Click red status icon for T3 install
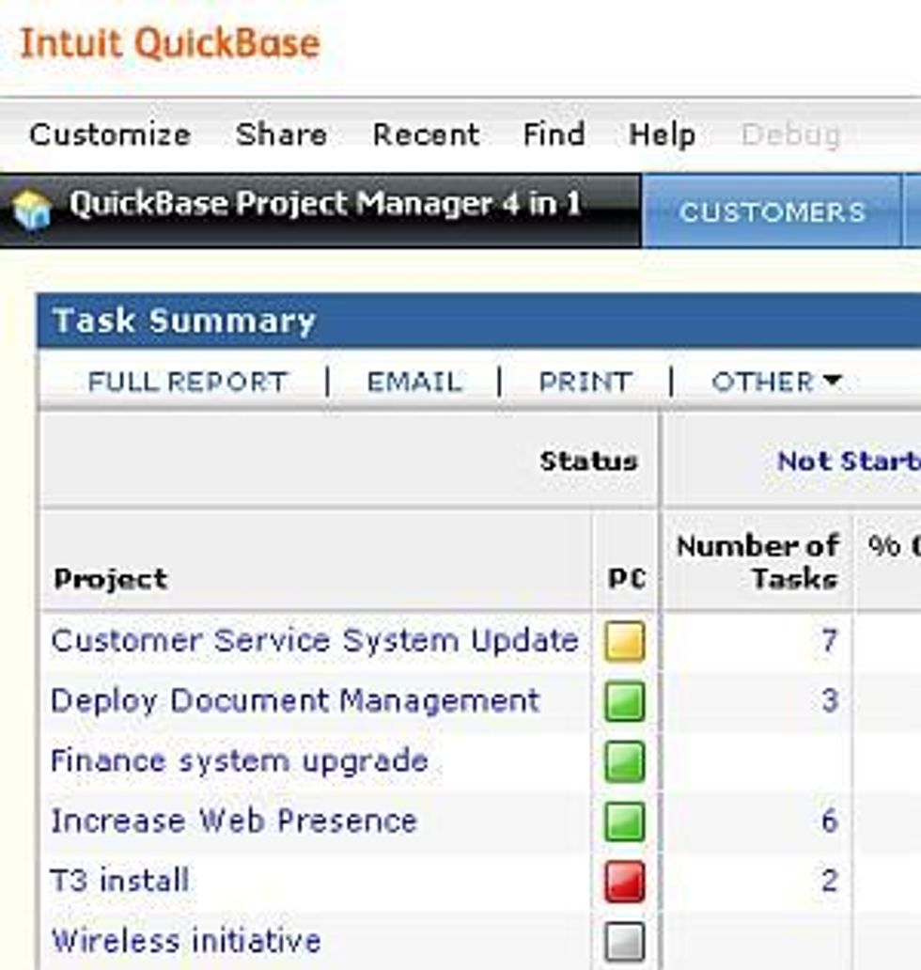This screenshot has width=921, height=970. point(625,882)
